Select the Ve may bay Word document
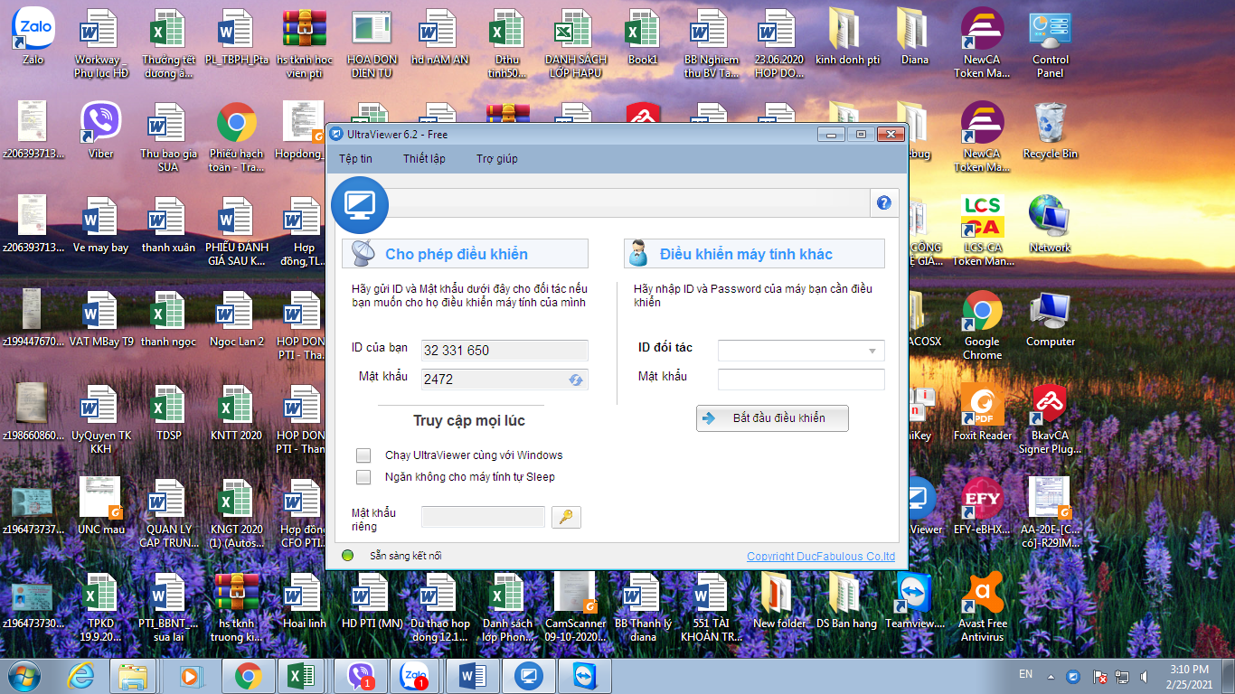This screenshot has height=694, width=1235. (x=101, y=224)
